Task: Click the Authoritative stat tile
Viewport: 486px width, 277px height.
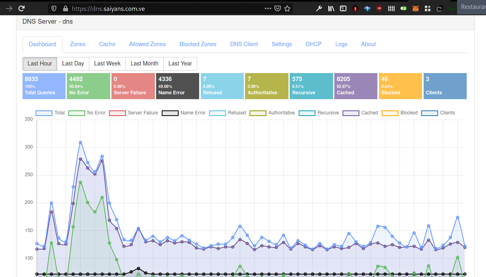Action: click(x=267, y=86)
